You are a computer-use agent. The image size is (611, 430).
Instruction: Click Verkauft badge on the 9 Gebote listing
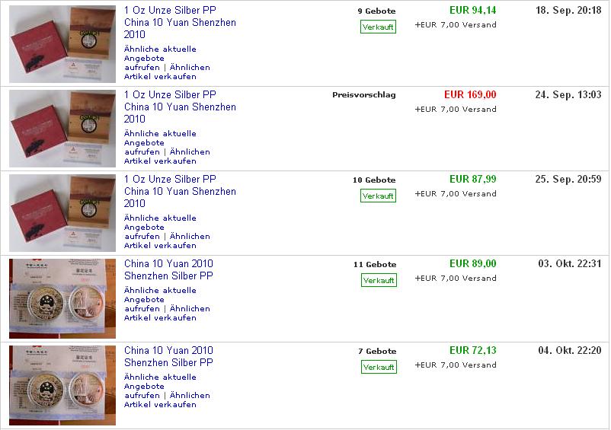[378, 27]
